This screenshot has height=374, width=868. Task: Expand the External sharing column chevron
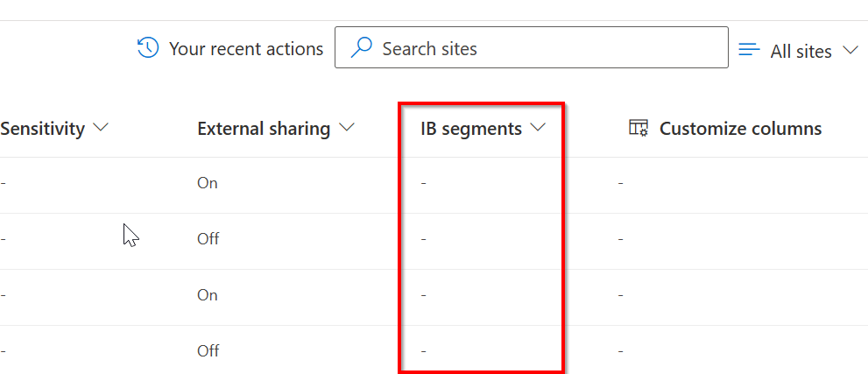347,128
